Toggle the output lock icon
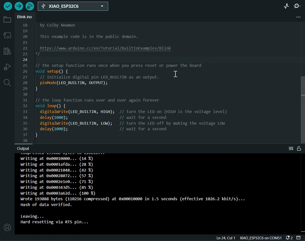305x241 pixels. click(x=299, y=148)
